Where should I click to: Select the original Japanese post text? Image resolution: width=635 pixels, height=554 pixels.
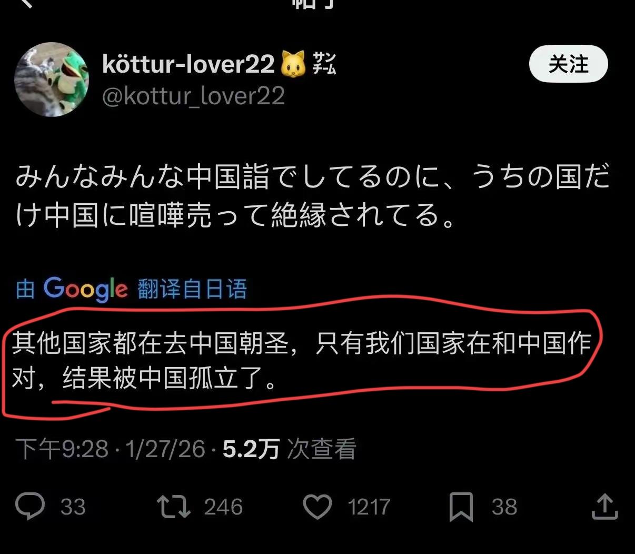313,195
